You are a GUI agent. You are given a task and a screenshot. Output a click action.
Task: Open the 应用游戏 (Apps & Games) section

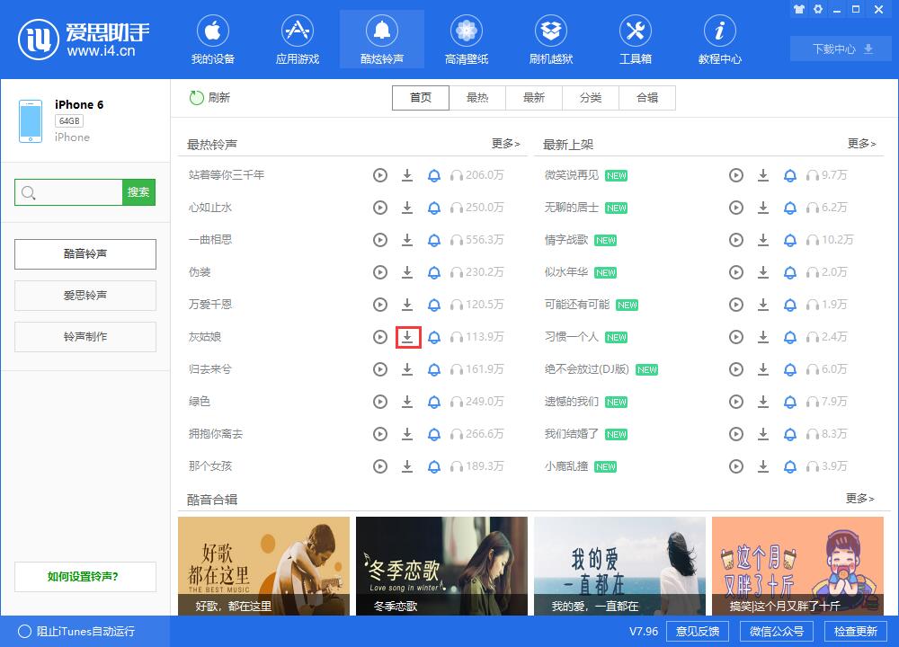click(297, 39)
